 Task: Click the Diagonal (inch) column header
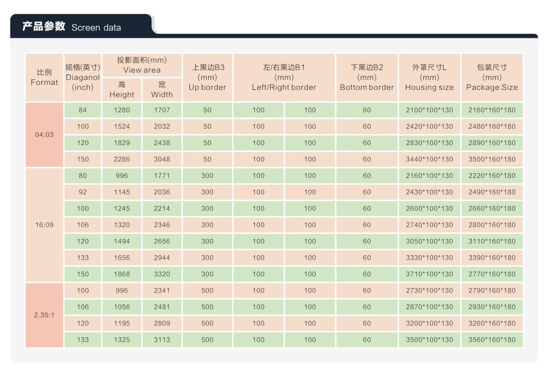83,77
